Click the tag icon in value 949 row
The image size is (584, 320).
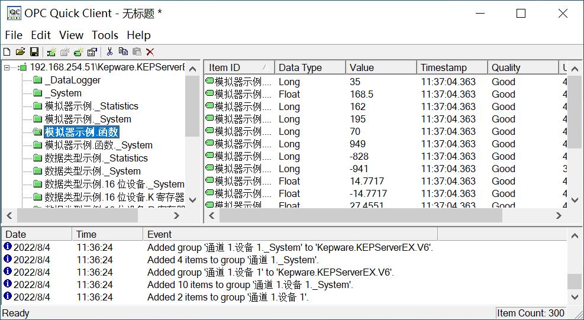(209, 143)
